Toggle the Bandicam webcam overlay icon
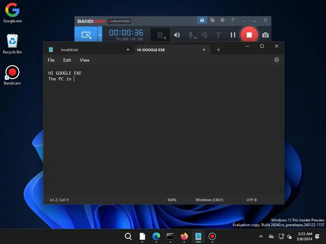This screenshot has width=326, height=244. point(160,35)
